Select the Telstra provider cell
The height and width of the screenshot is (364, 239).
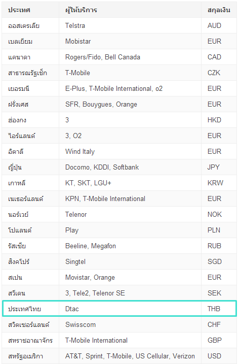130,25
